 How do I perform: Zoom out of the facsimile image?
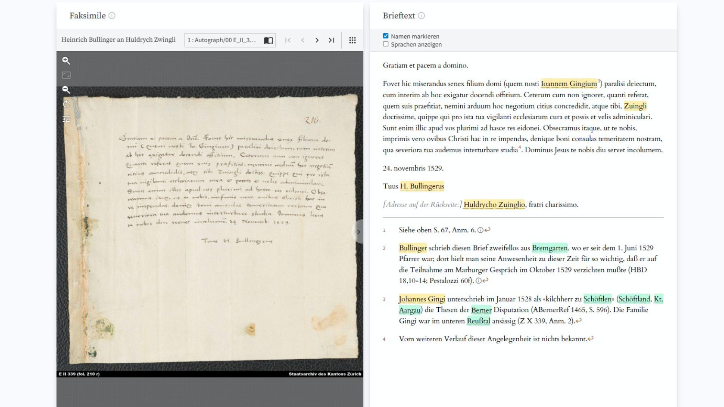pyautogui.click(x=66, y=89)
